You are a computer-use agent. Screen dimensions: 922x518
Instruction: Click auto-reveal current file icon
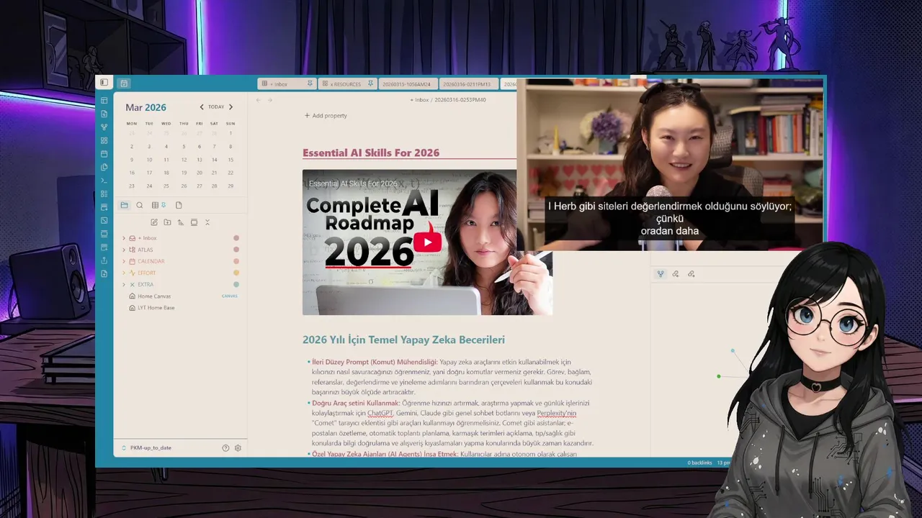pyautogui.click(x=194, y=222)
